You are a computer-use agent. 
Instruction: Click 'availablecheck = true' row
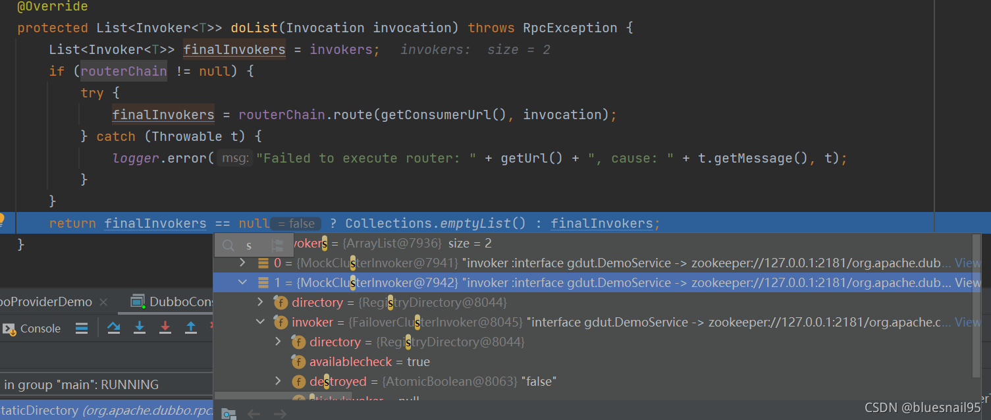pos(369,362)
